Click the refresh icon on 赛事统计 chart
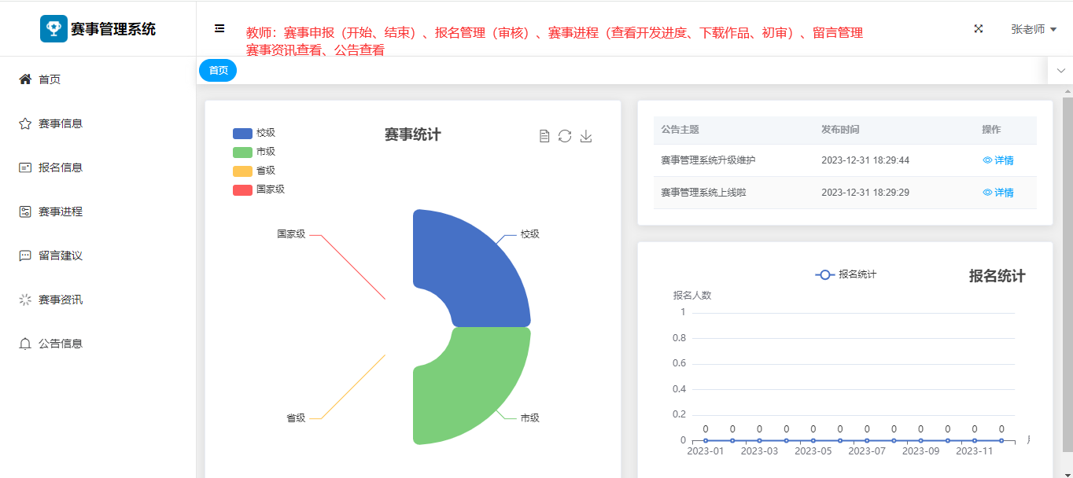 click(565, 136)
